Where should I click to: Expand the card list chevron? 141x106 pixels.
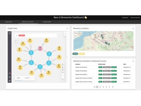pos(34,78)
